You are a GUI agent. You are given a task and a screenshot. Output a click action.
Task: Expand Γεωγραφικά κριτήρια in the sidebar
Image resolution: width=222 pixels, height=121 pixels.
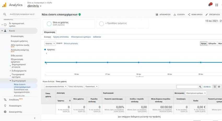pos(10,76)
